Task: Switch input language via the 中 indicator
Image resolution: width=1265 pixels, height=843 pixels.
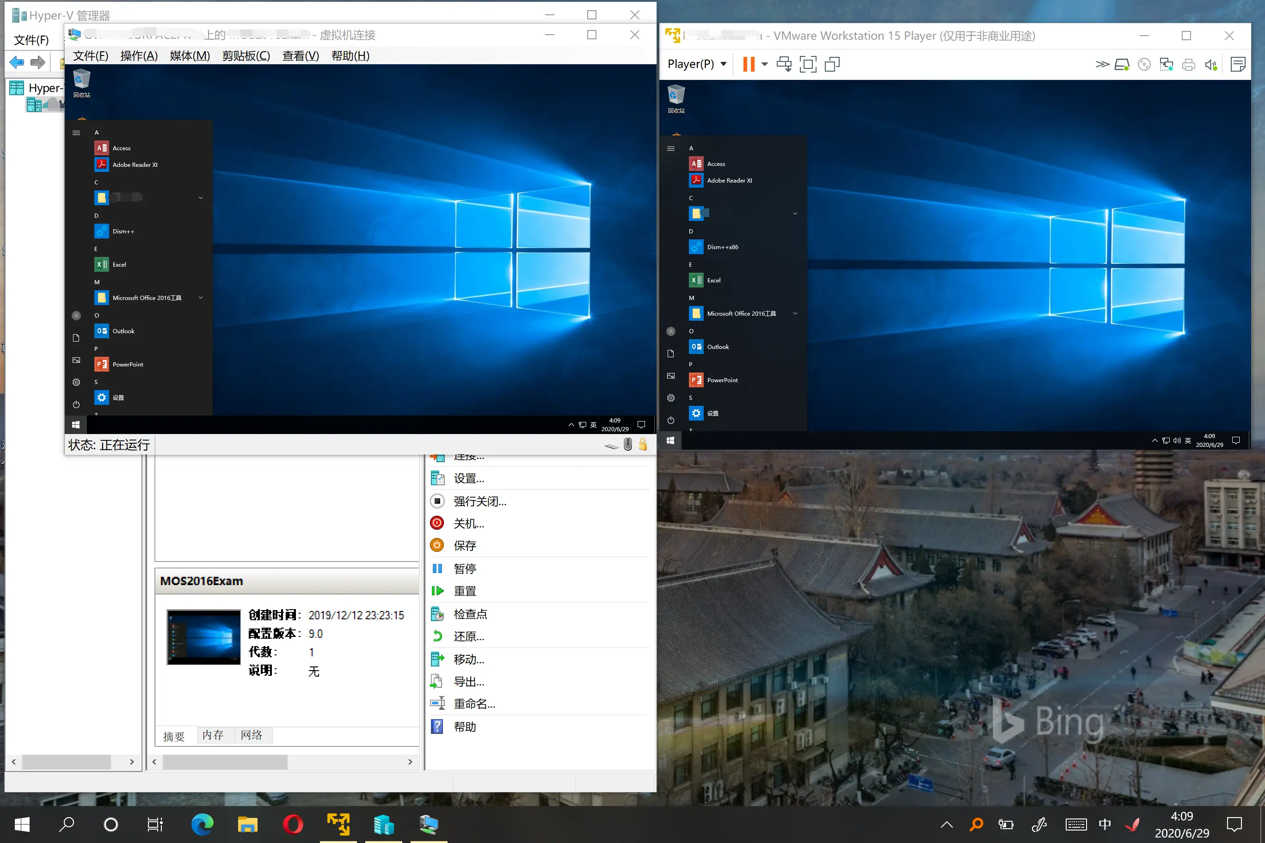Action: click(x=1105, y=824)
